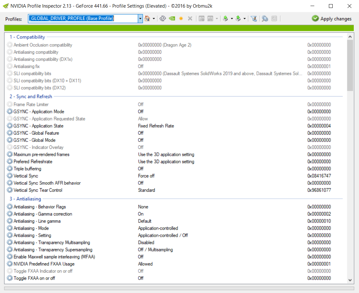Click hex value 0x96861077
Screen dimensions: 359x293
point(319,190)
